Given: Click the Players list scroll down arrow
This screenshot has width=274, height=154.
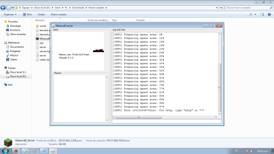Looking at the screenshot, I should [x=107, y=120].
